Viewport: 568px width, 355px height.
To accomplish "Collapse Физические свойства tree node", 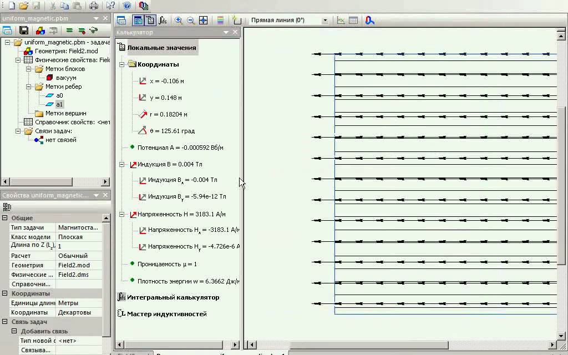I will tap(18, 60).
